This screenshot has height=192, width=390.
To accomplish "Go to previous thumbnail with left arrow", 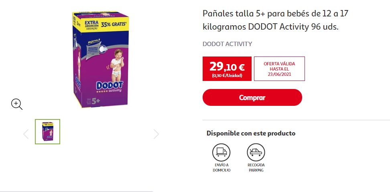I will tap(26, 134).
